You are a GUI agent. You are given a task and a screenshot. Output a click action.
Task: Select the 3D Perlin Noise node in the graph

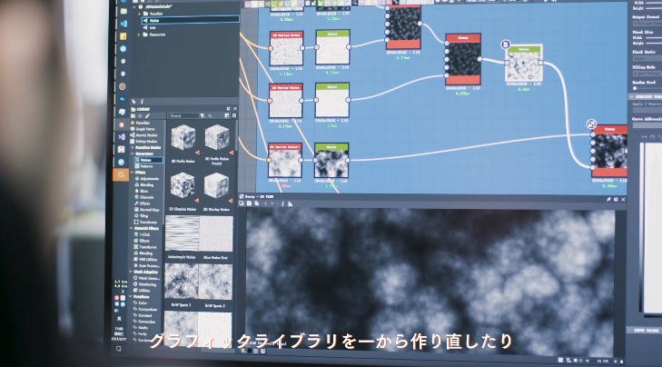[285, 161]
